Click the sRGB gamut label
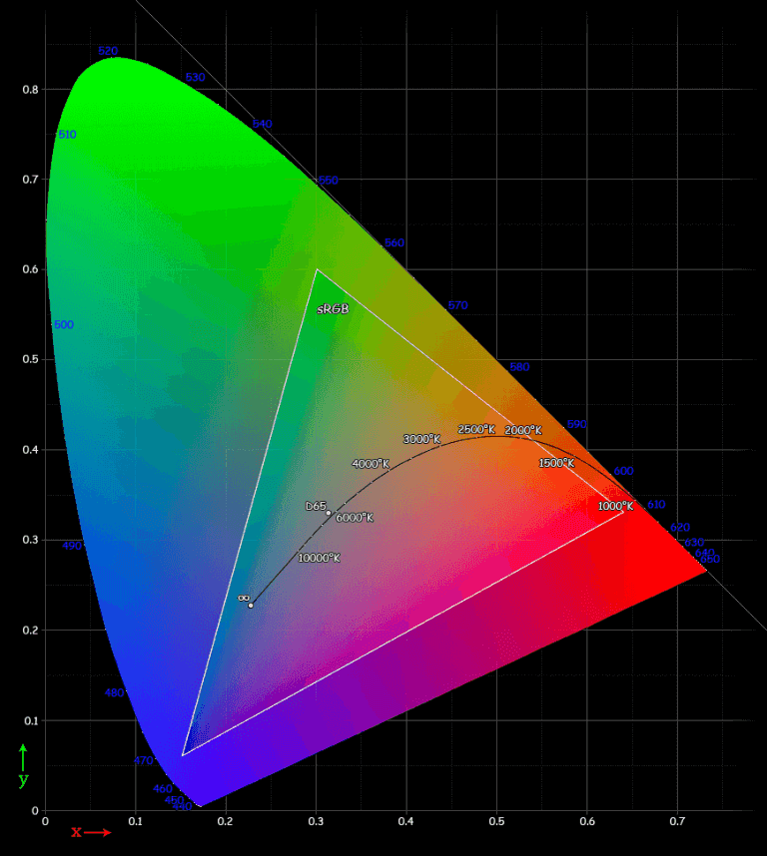Image resolution: width=767 pixels, height=856 pixels. (x=333, y=309)
